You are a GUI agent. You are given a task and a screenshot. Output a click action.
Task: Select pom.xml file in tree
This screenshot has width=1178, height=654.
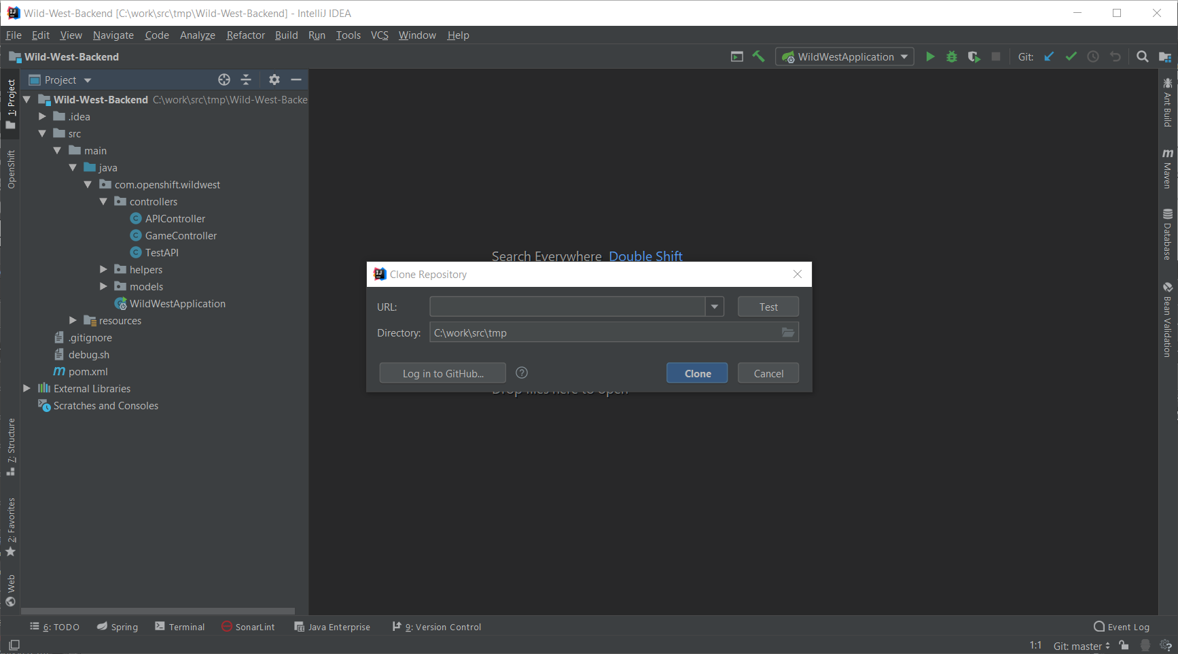pyautogui.click(x=88, y=371)
